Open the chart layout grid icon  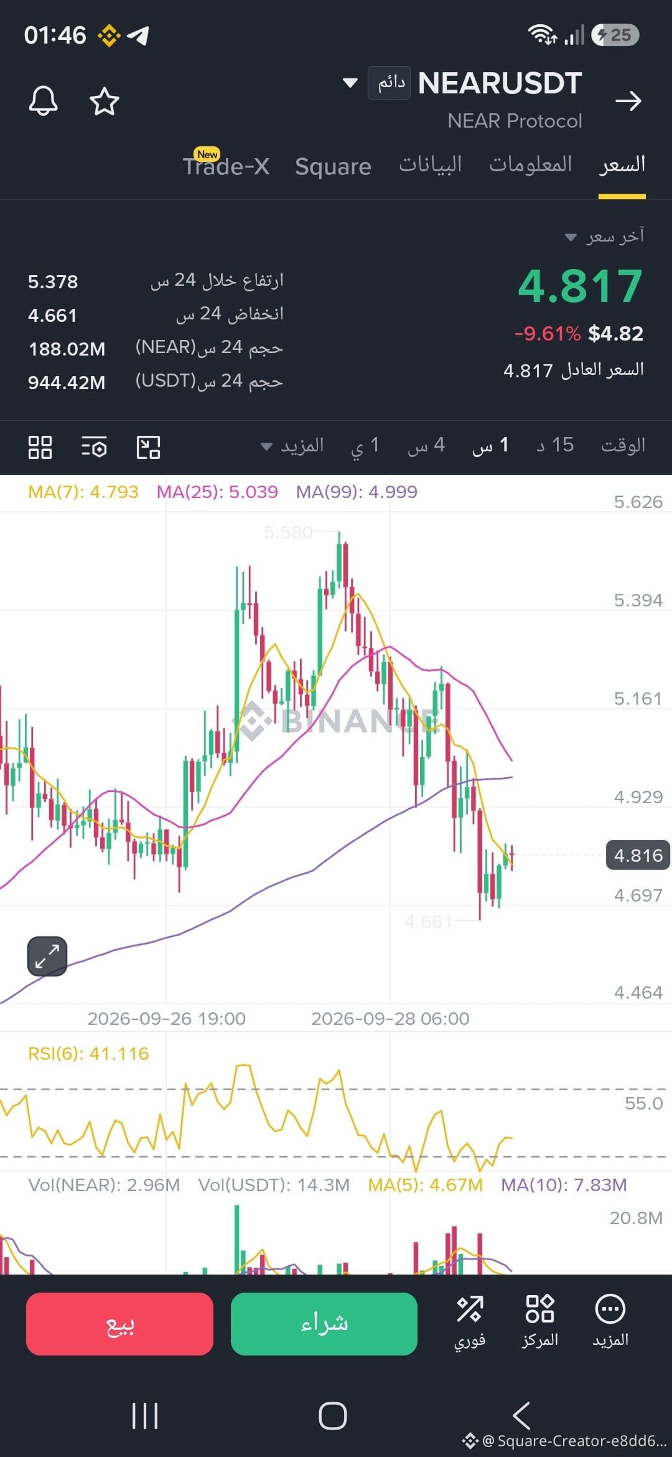pyautogui.click(x=40, y=446)
